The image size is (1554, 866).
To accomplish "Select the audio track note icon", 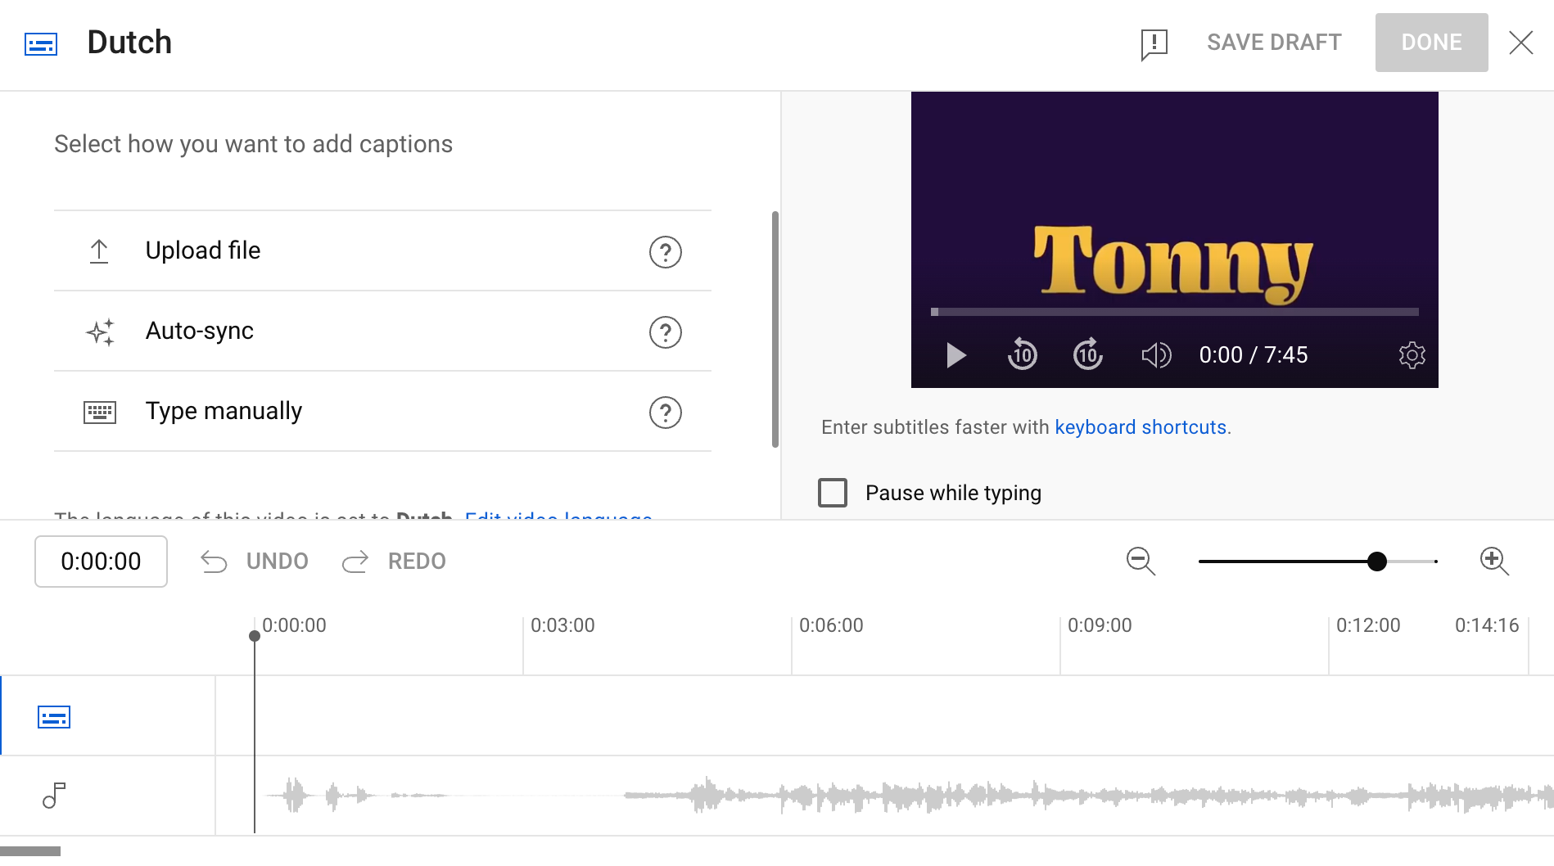I will (x=54, y=796).
